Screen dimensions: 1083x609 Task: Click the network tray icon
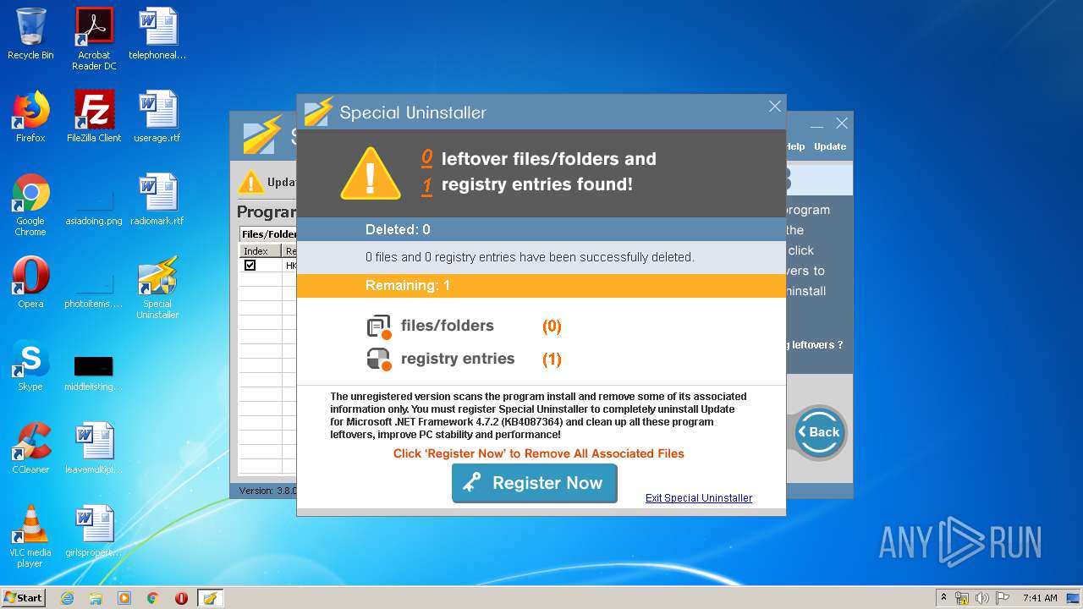point(962,598)
